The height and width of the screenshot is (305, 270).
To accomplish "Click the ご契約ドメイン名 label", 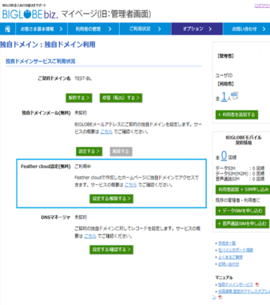I will [54, 79].
